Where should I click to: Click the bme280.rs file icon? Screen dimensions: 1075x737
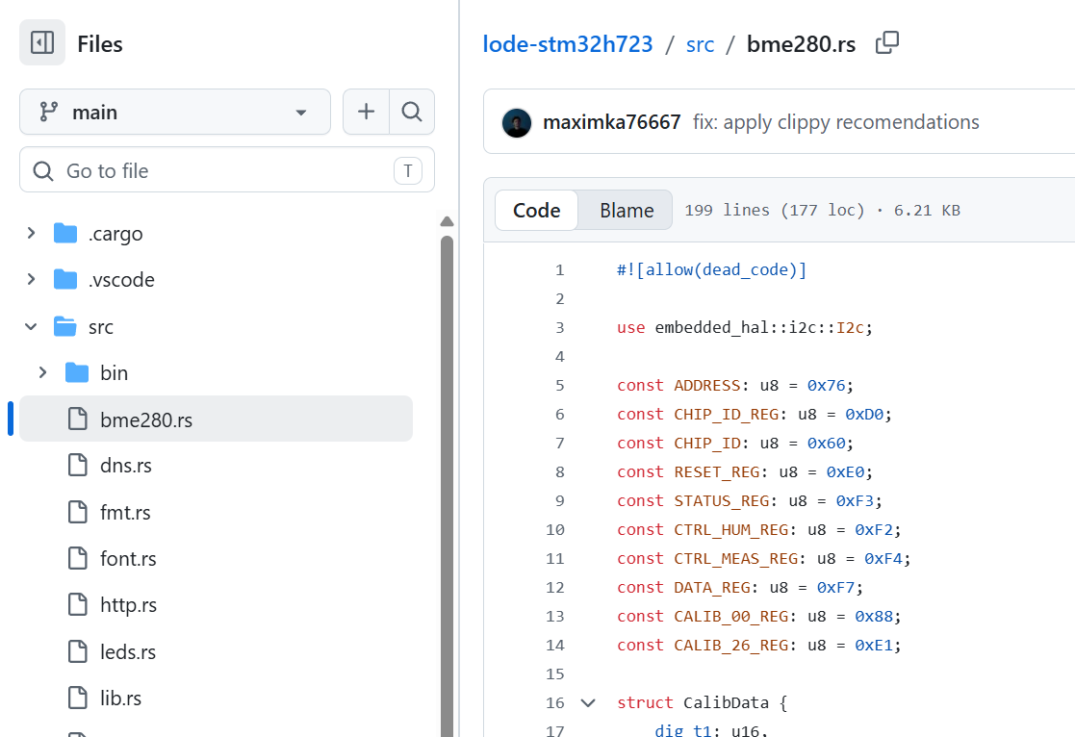77,419
